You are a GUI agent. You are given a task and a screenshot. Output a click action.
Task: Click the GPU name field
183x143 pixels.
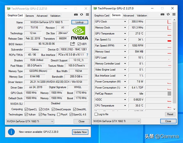47,22
